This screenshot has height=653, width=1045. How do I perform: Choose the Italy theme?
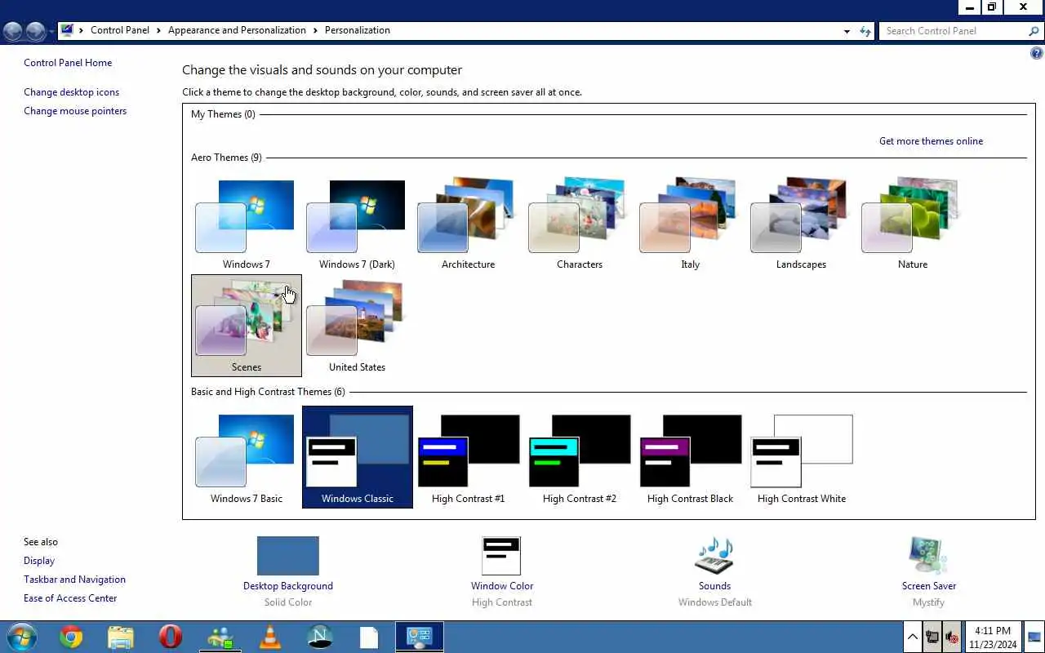pos(690,223)
